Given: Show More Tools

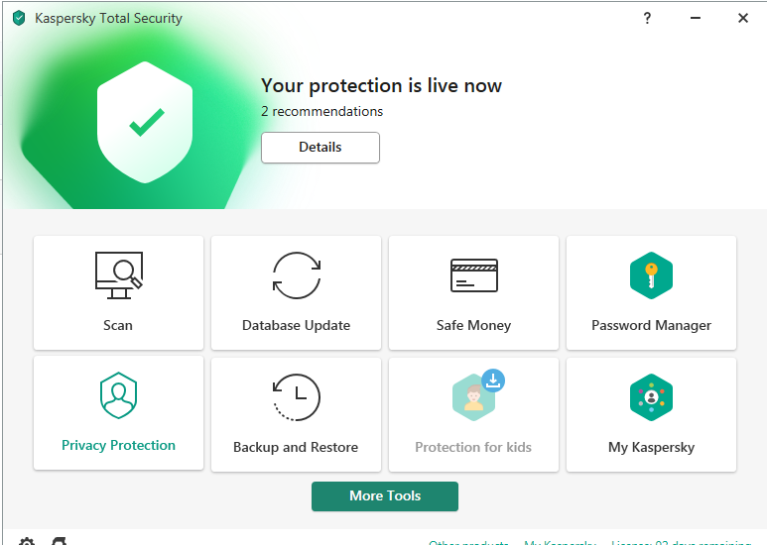Looking at the screenshot, I should coord(385,495).
